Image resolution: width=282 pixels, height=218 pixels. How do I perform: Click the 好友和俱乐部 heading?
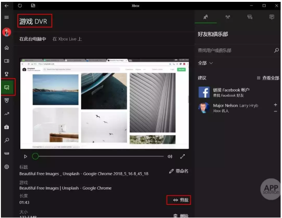[213, 34]
